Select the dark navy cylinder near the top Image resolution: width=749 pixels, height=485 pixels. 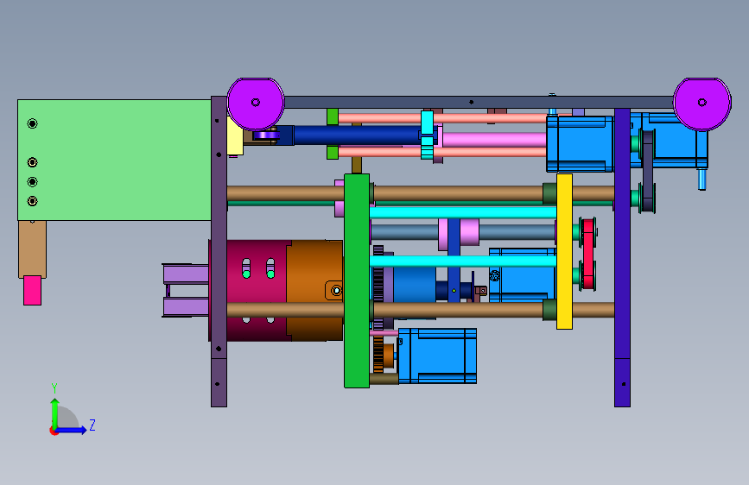(x=356, y=135)
